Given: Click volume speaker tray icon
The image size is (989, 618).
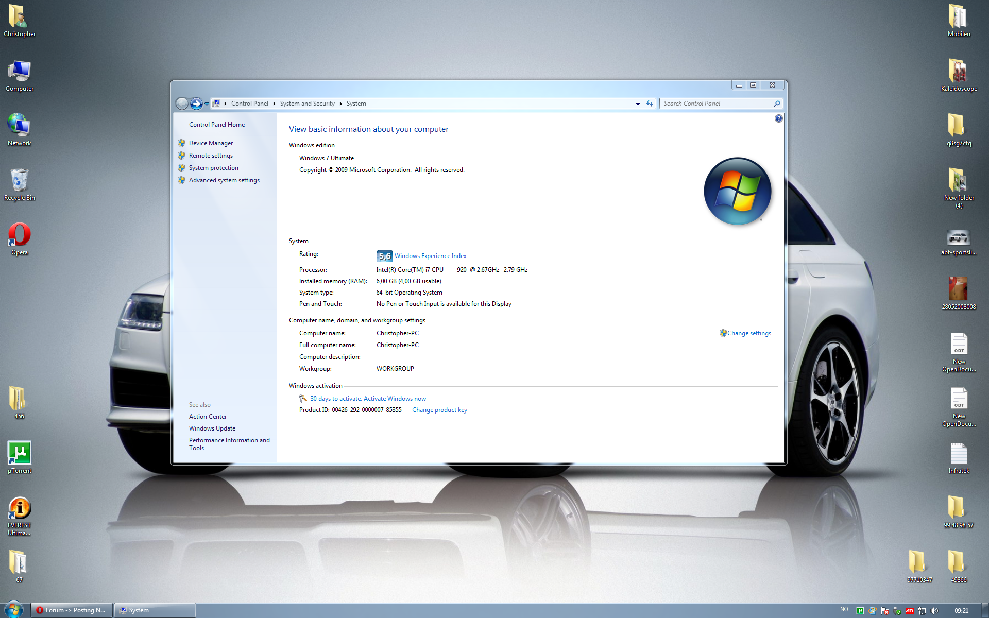Looking at the screenshot, I should click(934, 611).
